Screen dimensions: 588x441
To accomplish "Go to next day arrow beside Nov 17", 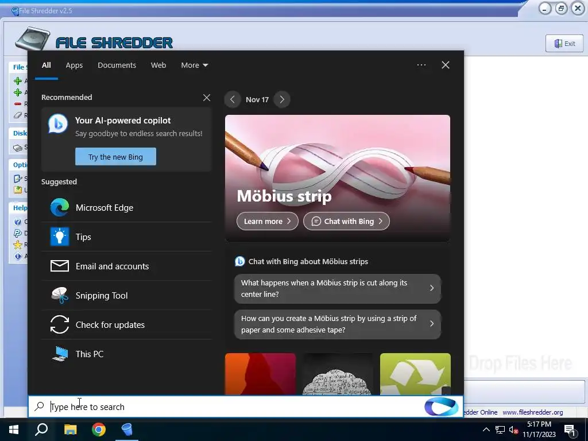I will tap(282, 100).
